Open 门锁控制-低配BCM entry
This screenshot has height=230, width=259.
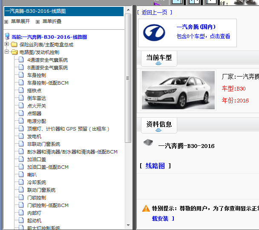(48, 205)
